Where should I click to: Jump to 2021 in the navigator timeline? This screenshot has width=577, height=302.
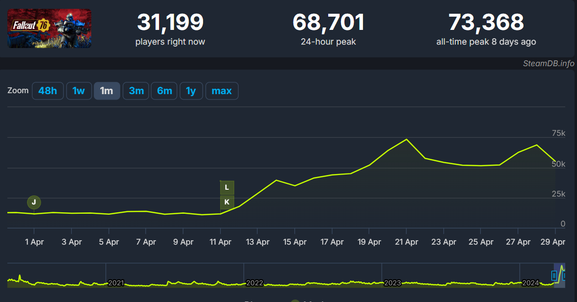(x=116, y=283)
